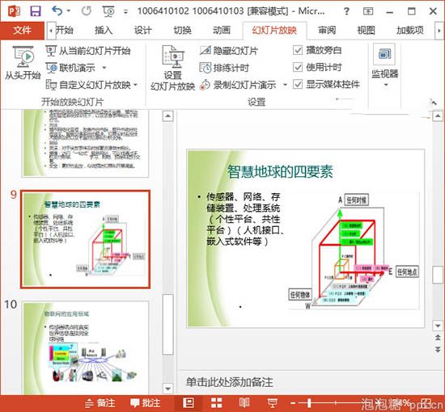Switch to the 审阅 tab

(327, 30)
